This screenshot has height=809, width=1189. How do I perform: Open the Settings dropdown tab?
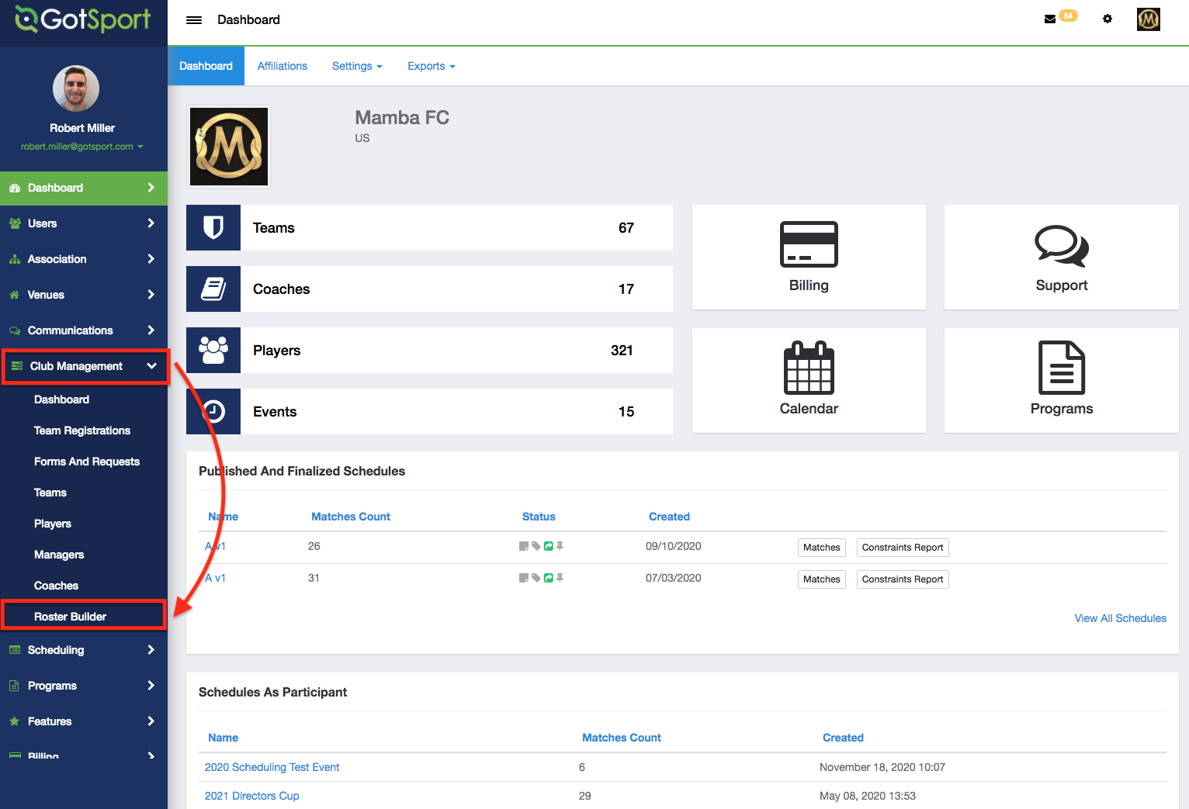357,66
